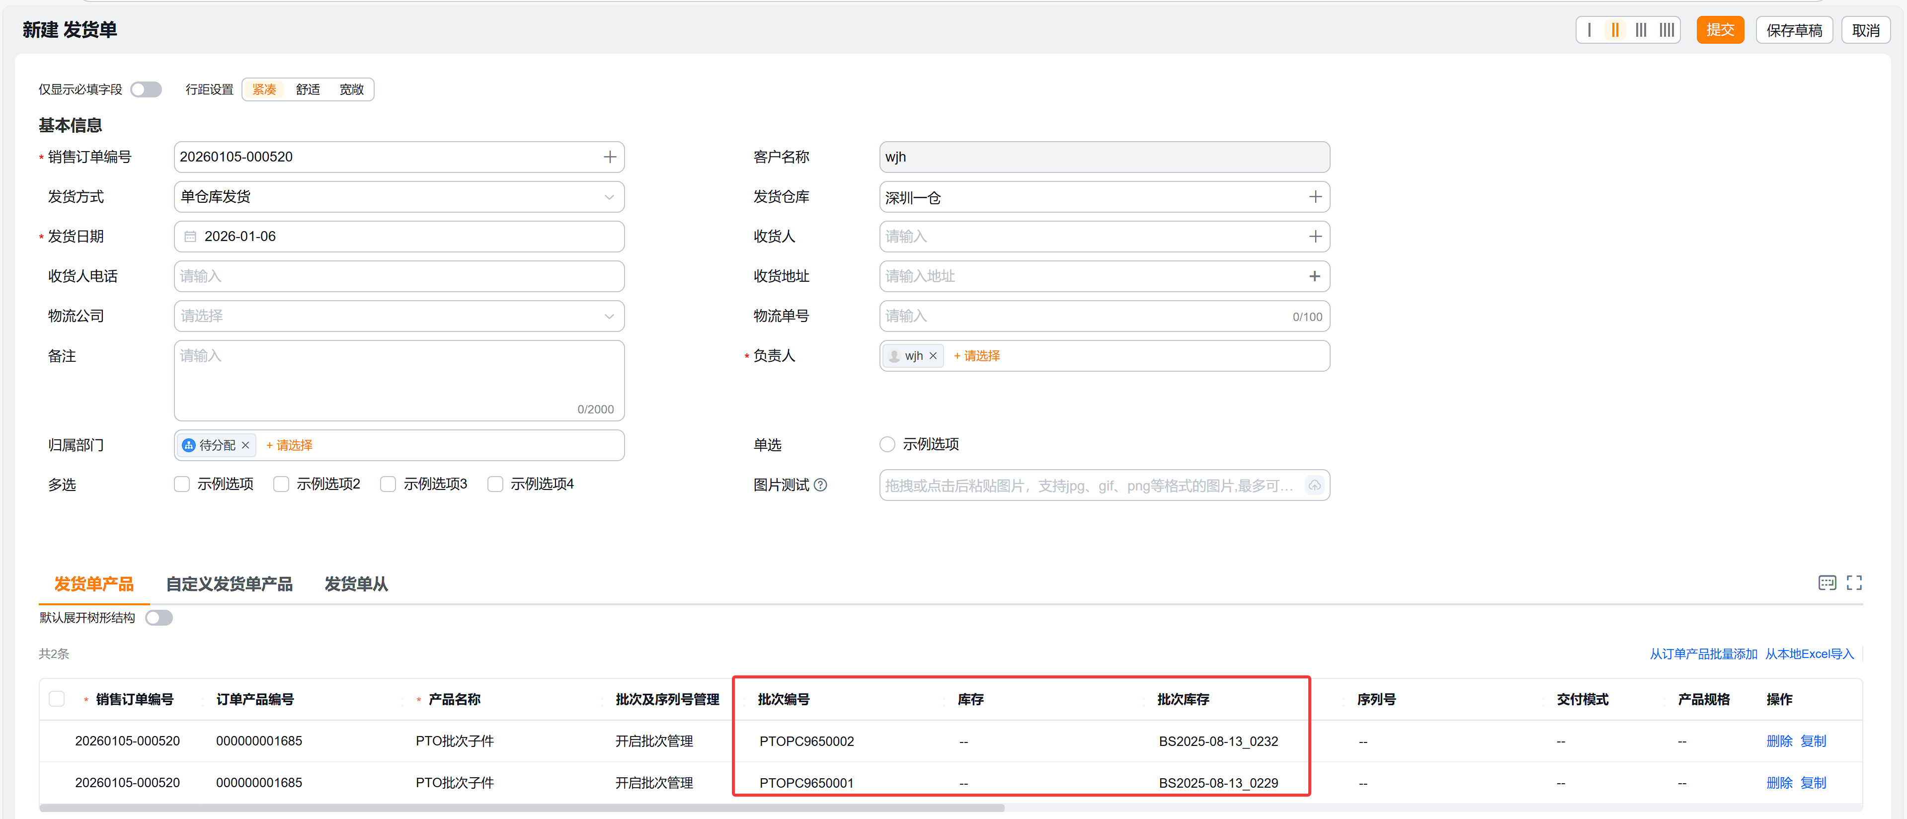The image size is (1907, 819).
Task: Toggle the 仅显示必填字段 switch
Action: (146, 89)
